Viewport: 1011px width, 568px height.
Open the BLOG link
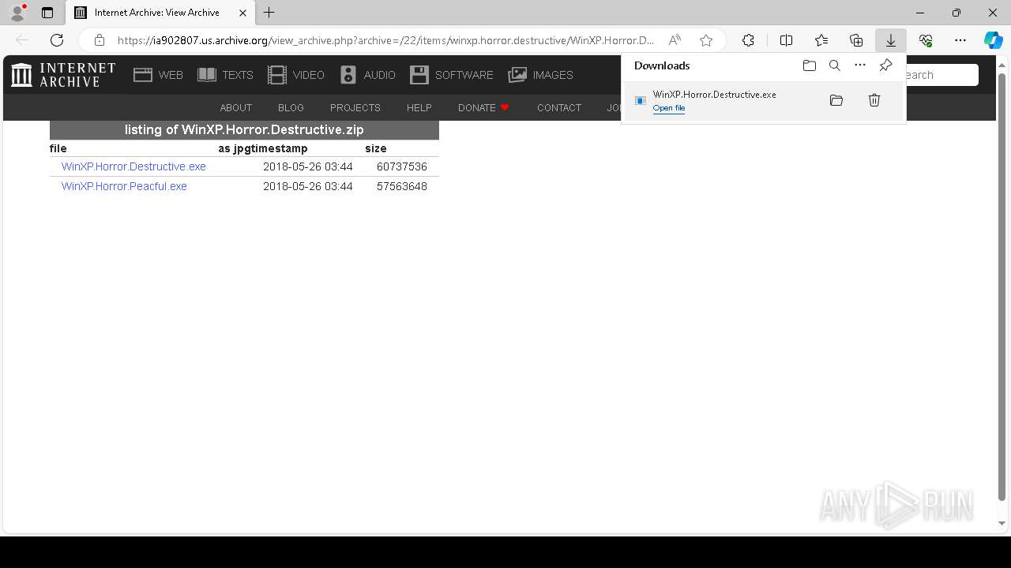[x=291, y=107]
